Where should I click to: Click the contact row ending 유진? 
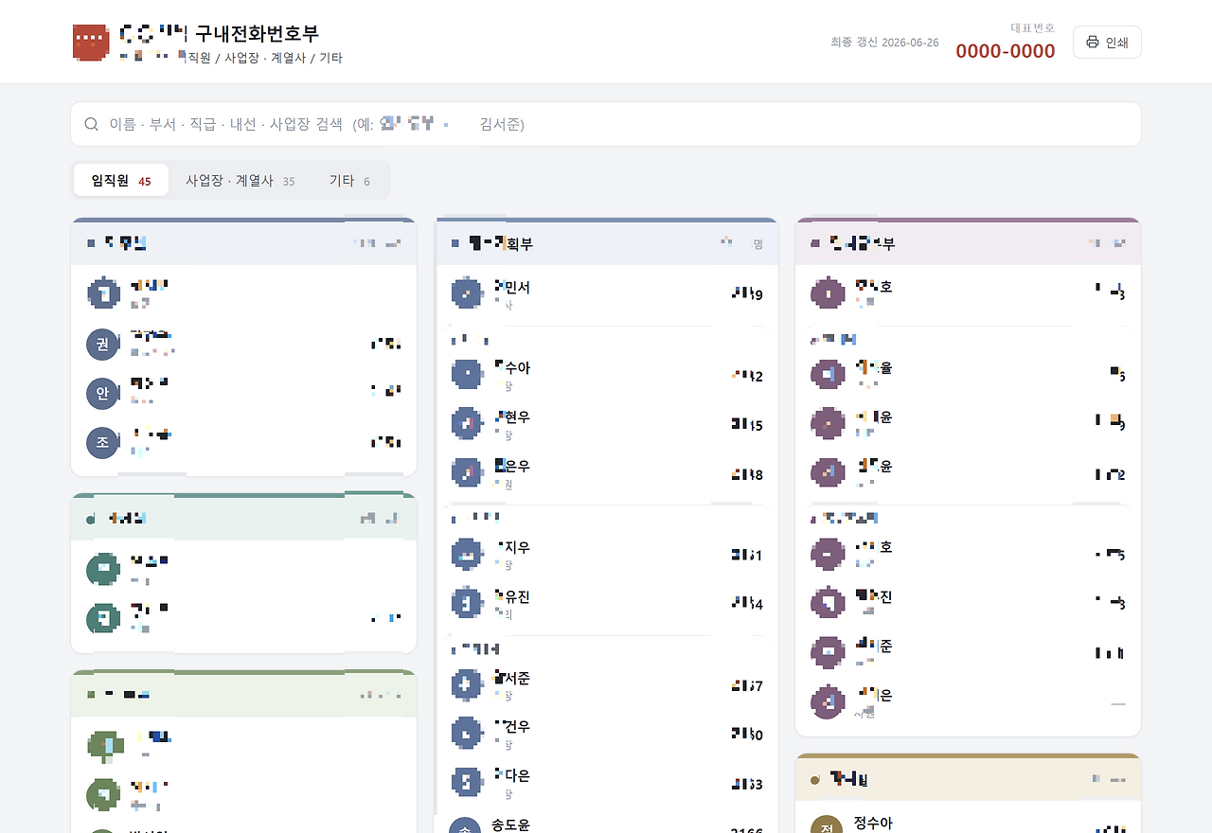[606, 604]
